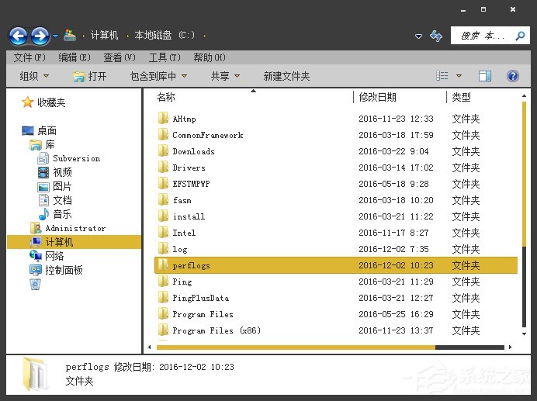This screenshot has height=401, width=537.
Task: Open the 工具(T) menu
Action: coord(164,57)
